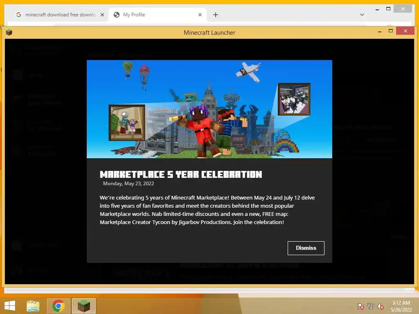419x314 pixels.
Task: Click the Minecraft Launcher title bar icon
Action: (x=9, y=33)
